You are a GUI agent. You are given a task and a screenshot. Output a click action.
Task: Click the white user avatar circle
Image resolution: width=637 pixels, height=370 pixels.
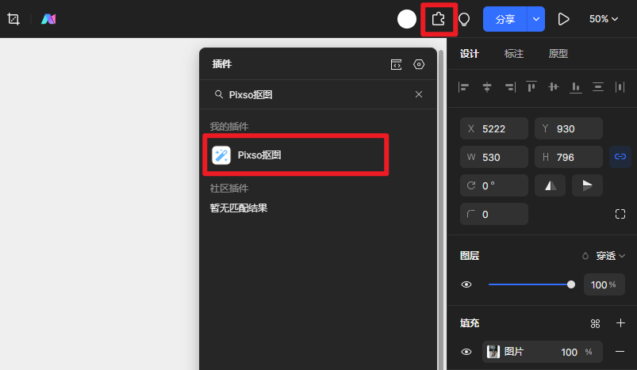coord(407,19)
